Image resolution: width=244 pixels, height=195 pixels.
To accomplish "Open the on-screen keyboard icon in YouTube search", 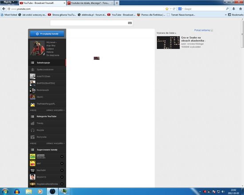I will point(130,23).
